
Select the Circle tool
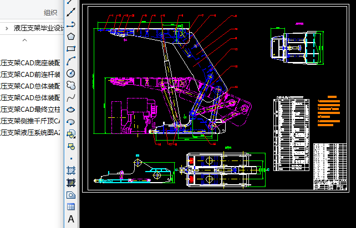(71, 73)
